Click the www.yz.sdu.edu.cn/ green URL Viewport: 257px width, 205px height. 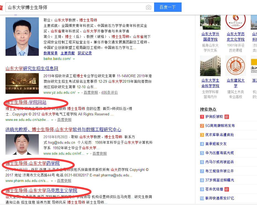[x=59, y=93]
